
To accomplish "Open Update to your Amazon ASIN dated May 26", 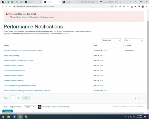I will pyautogui.click(x=14, y=66).
